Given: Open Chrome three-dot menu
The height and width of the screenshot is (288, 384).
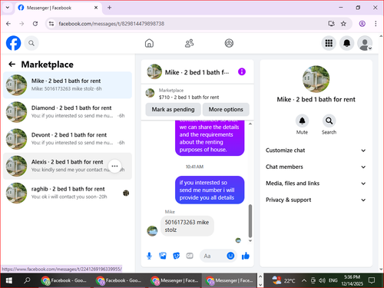Looking at the screenshot, I should click(x=376, y=24).
